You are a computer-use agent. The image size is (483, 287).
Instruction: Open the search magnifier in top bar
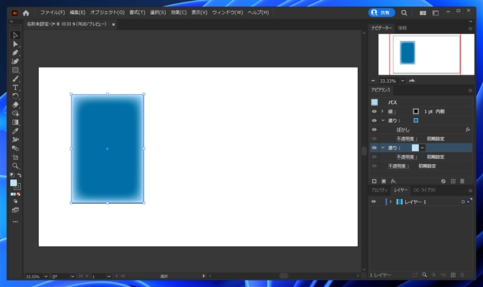(x=404, y=13)
